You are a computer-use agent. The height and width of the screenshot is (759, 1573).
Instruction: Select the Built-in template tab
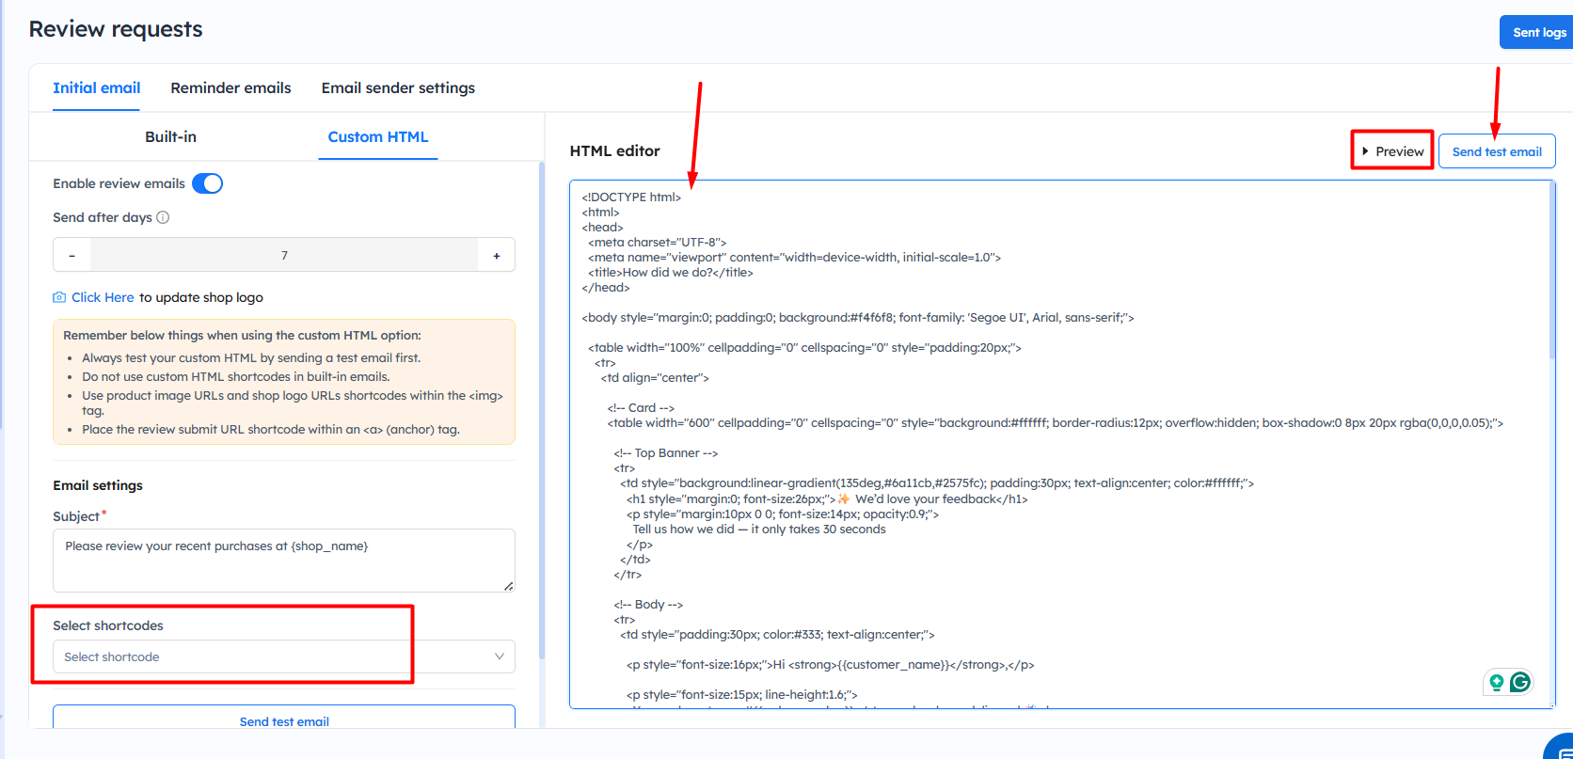[170, 137]
